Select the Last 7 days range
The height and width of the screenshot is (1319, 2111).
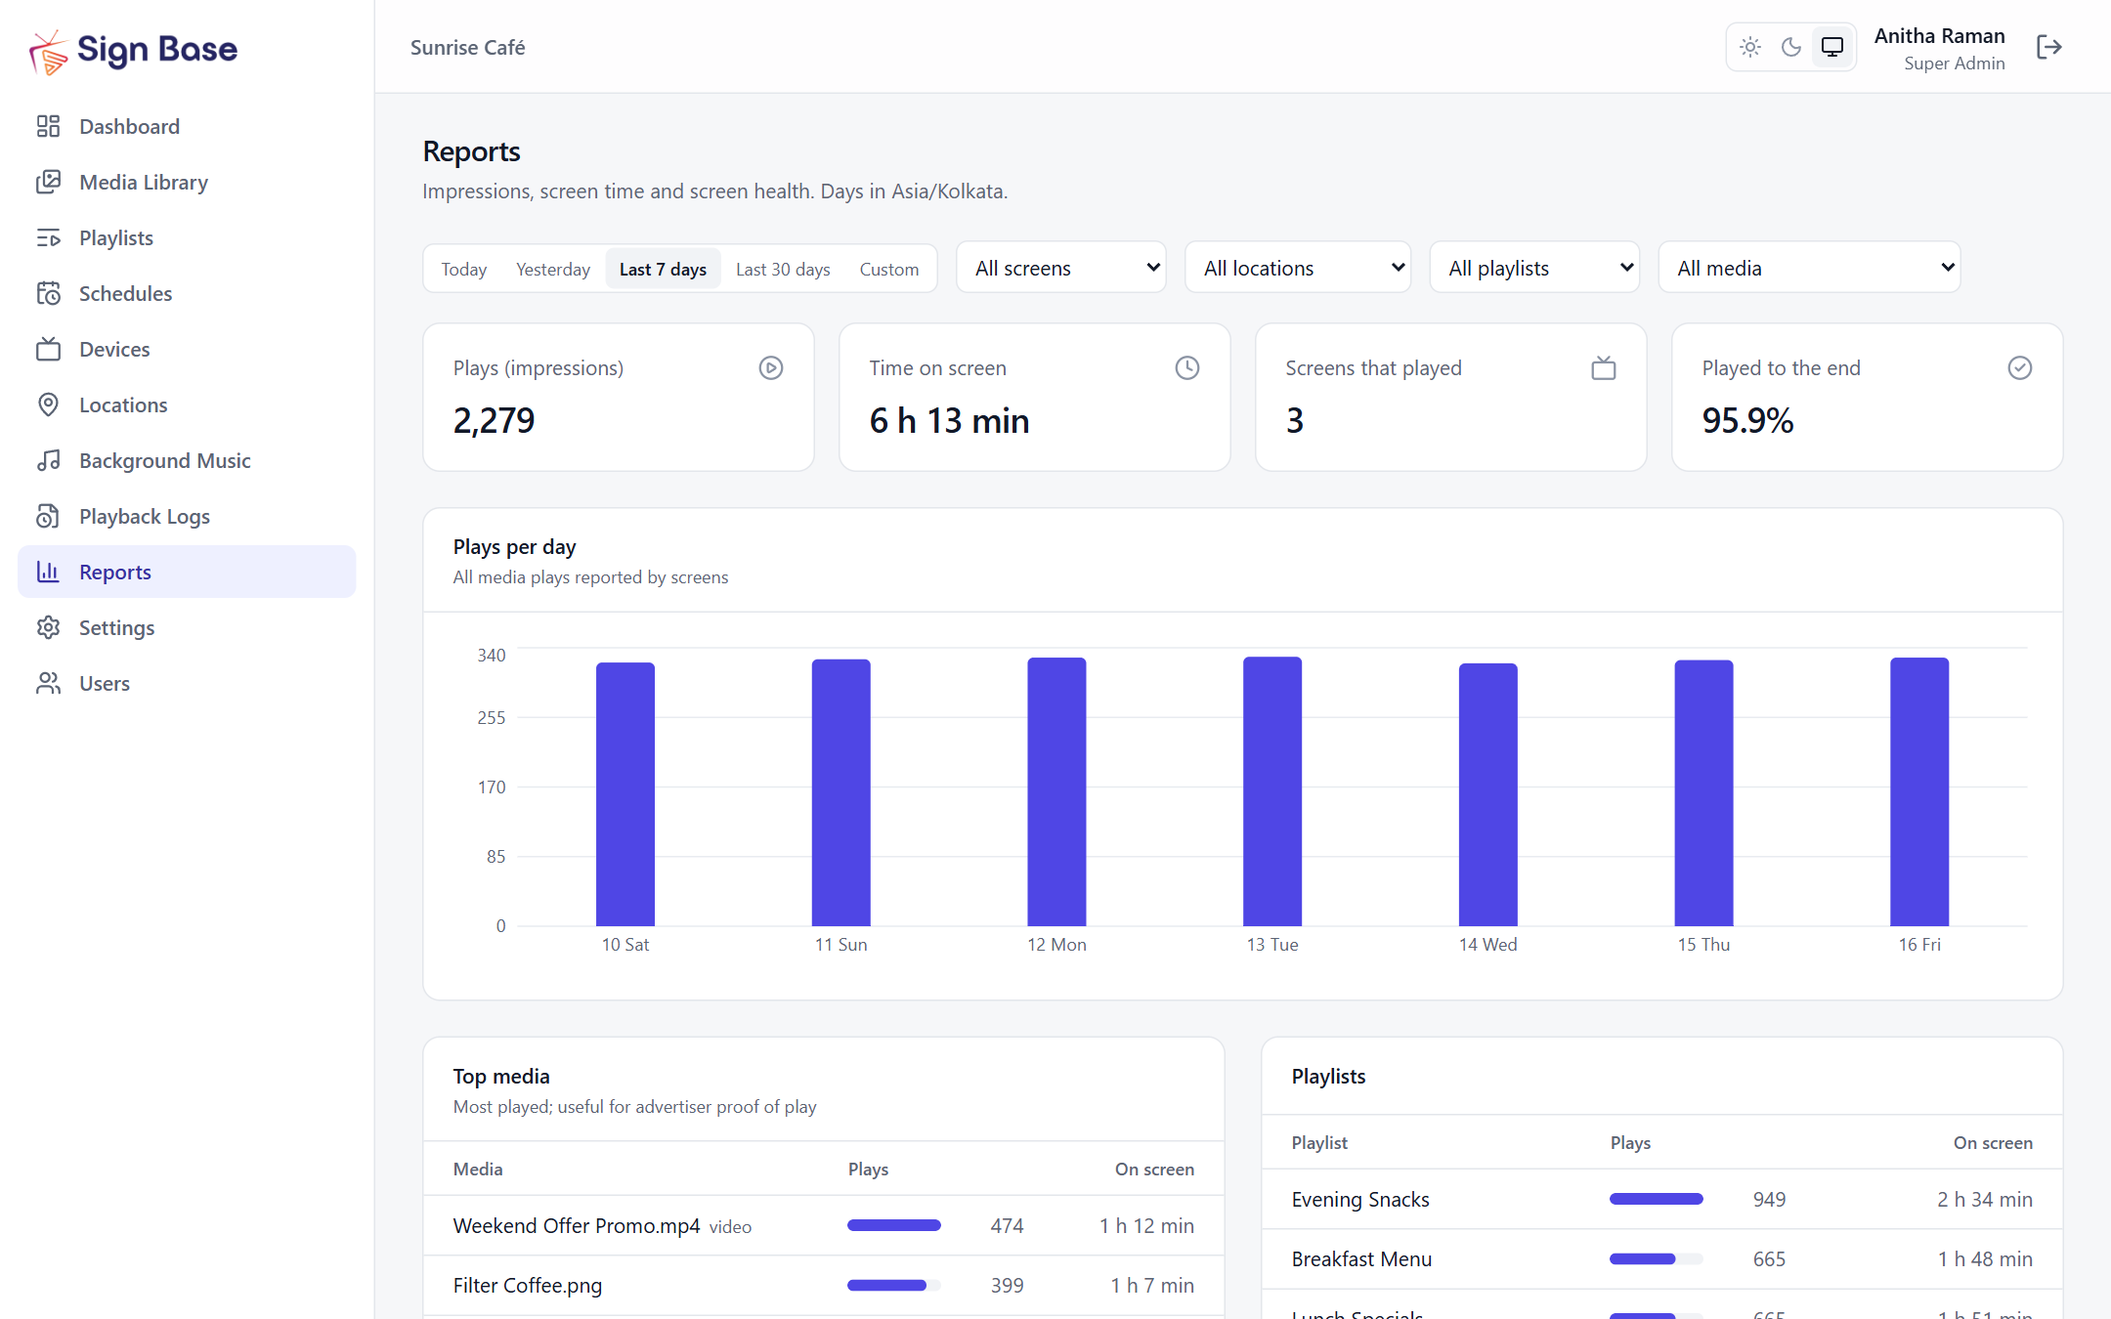point(663,269)
